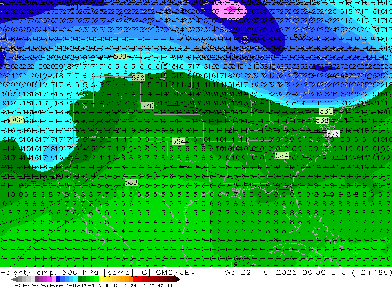392x287 pixels.
Task: Click the '36' legend value
Action: [x=151, y=285]
